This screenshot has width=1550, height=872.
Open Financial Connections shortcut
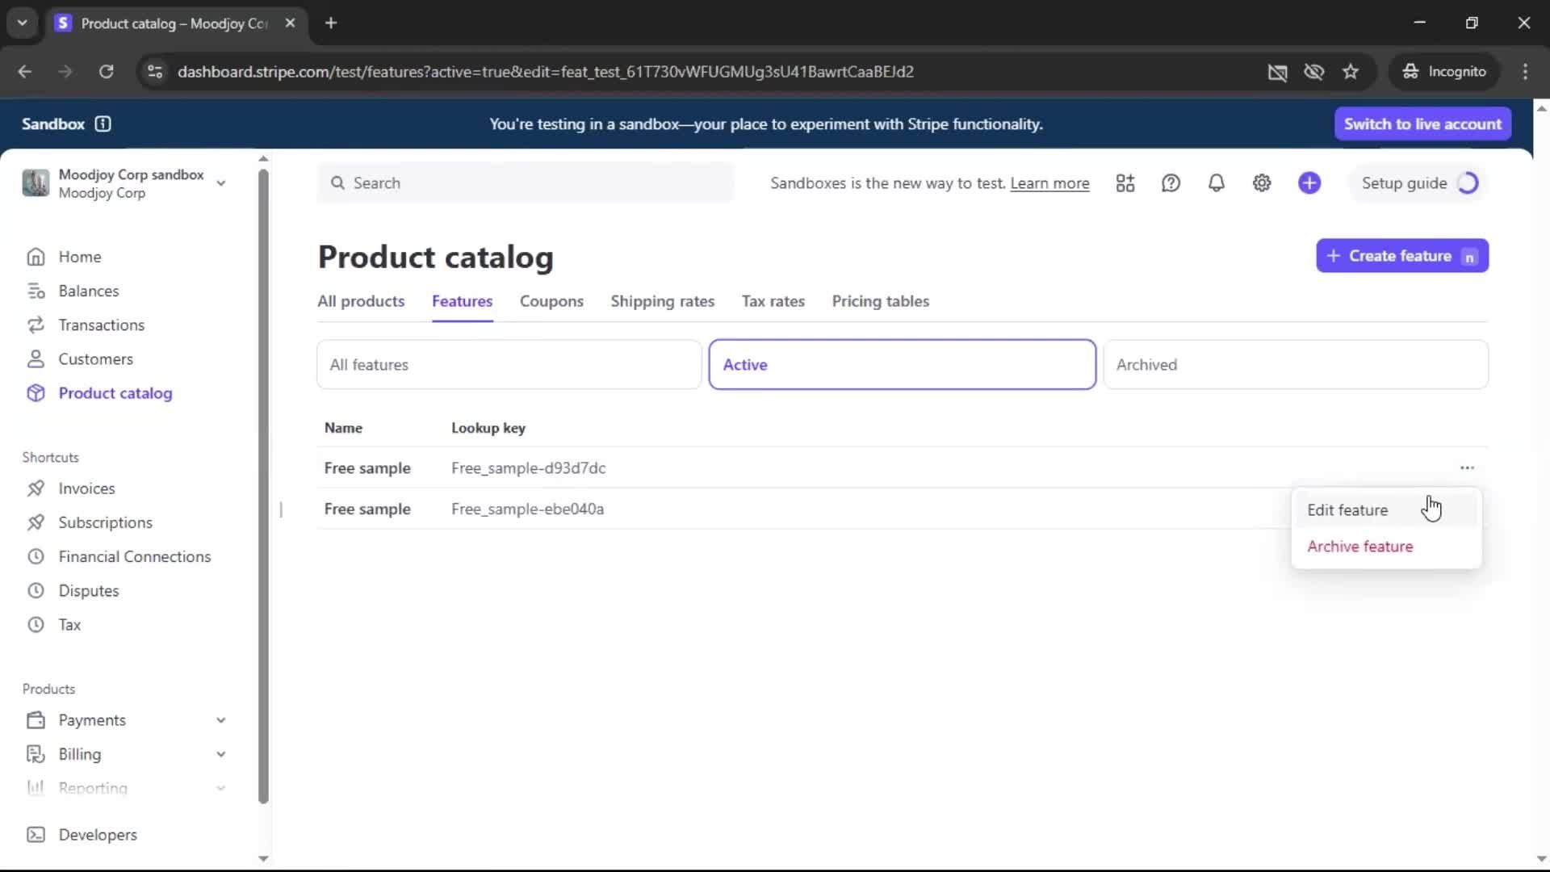coord(134,556)
